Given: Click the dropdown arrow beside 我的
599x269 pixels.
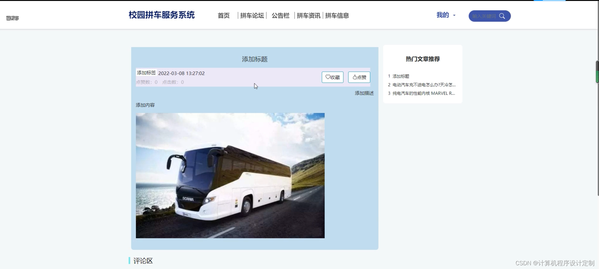Looking at the screenshot, I should point(454,15).
